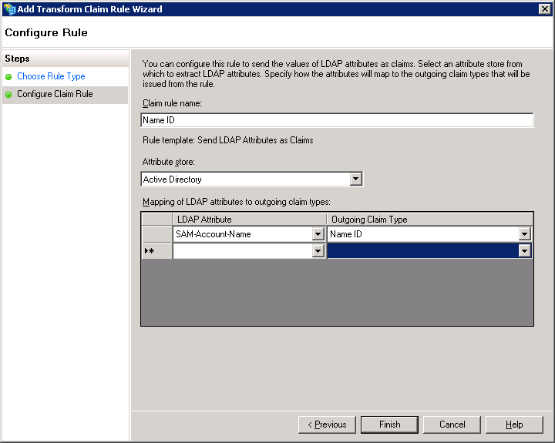555x443 pixels.
Task: Cancel the wizard
Action: 452,425
